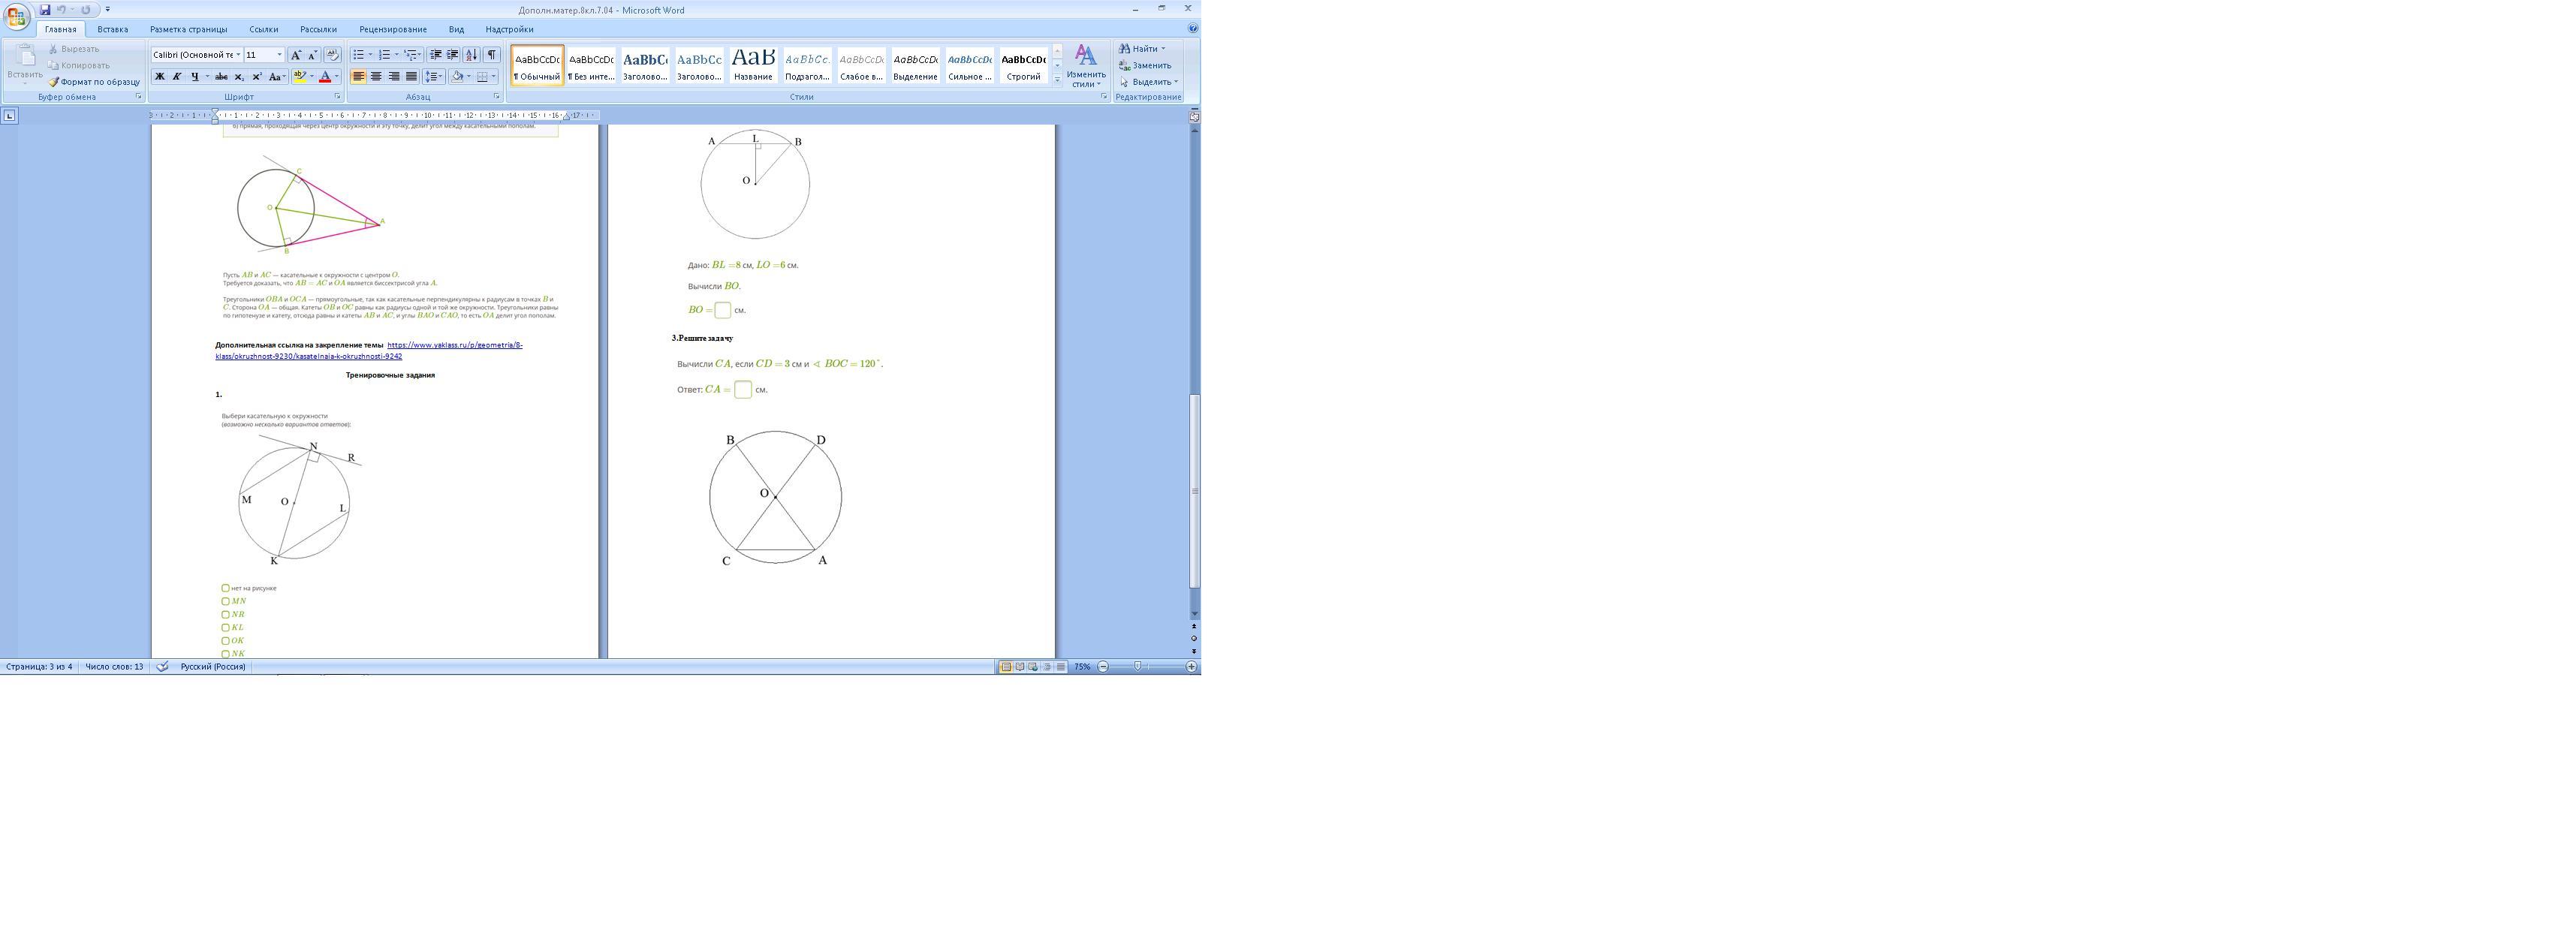
Task: Center-align the paragraph text
Action: click(376, 76)
